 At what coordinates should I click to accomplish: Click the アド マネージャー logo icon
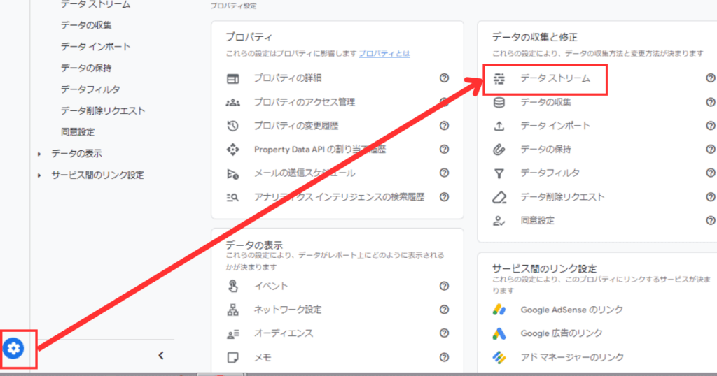[499, 357]
